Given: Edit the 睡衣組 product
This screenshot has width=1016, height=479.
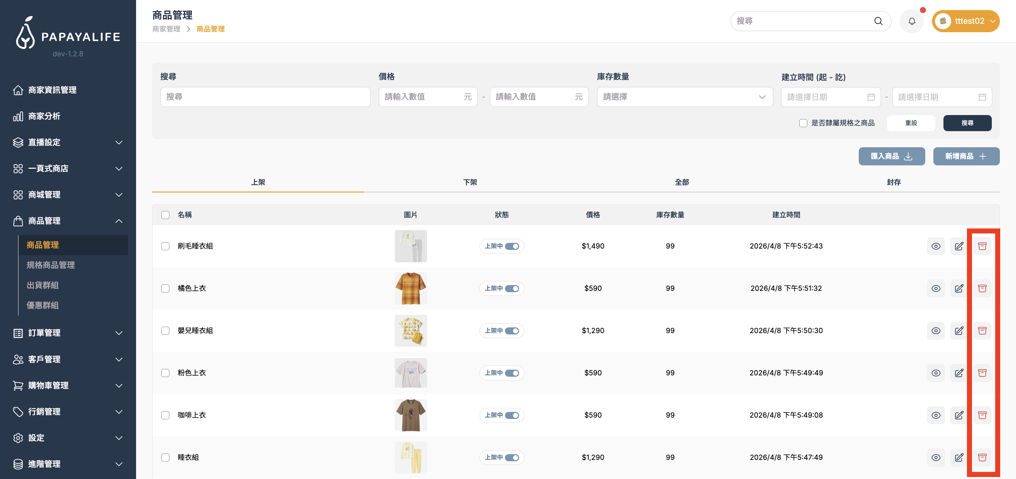Looking at the screenshot, I should 959,457.
